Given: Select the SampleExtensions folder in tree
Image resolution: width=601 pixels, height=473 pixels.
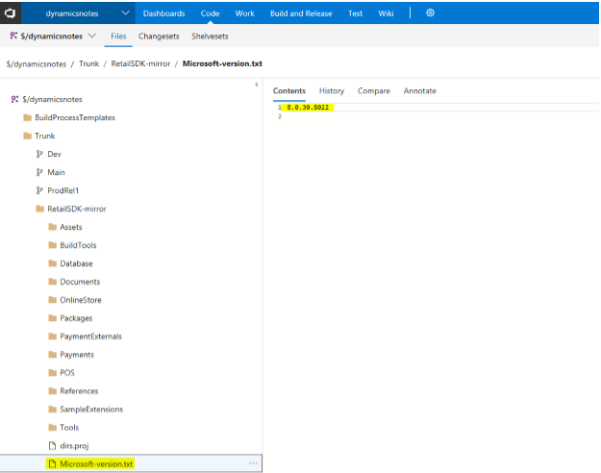Looking at the screenshot, I should [90, 410].
